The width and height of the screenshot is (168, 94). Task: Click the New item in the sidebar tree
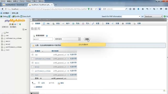(x=7, y=32)
